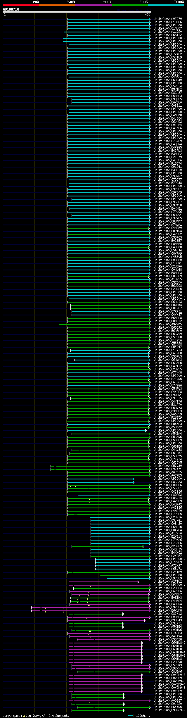
Task: Click the UniRef100_Q2GP16 label
Action: (x=168, y=517)
